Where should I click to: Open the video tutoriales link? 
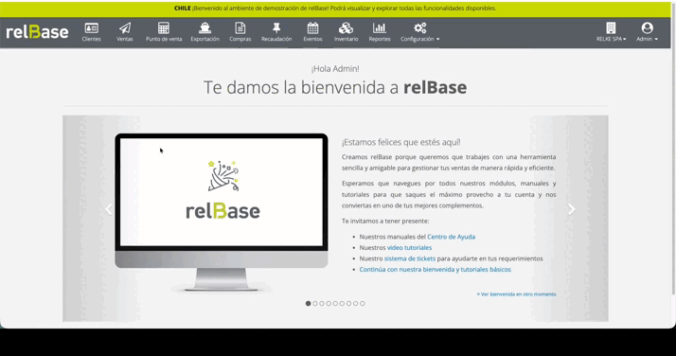pos(409,247)
